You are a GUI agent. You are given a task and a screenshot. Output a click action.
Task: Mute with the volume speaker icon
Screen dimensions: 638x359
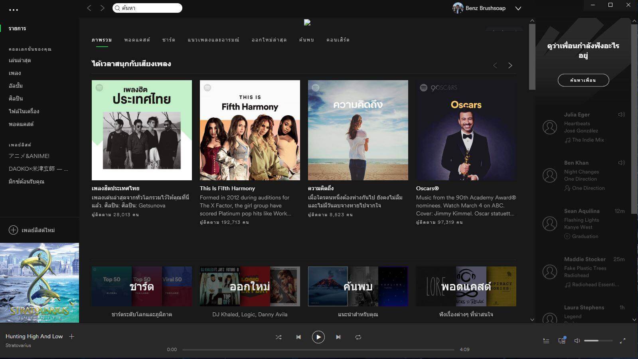coord(577,341)
